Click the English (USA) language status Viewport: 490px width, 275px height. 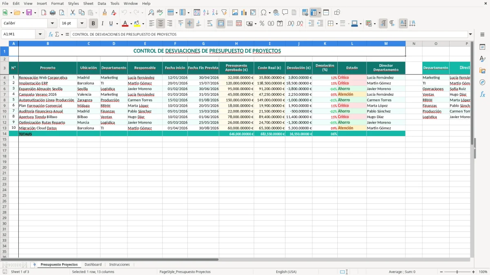[286, 272]
